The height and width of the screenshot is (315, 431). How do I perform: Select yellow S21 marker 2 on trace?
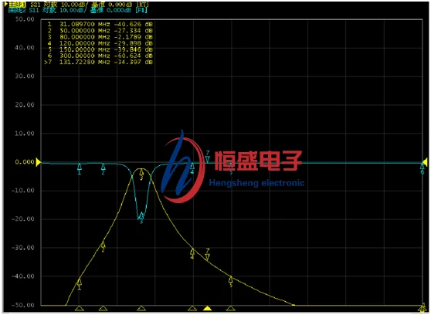103,247
